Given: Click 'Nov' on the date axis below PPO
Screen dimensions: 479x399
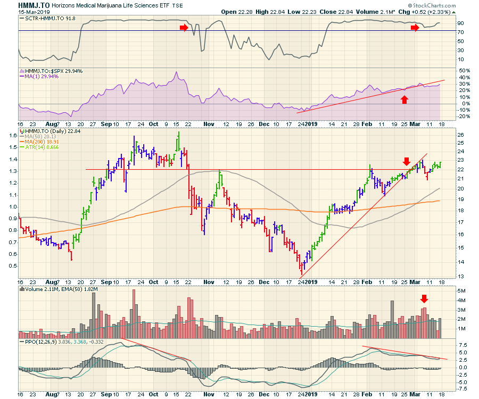Looking at the screenshot, I should (209, 394).
